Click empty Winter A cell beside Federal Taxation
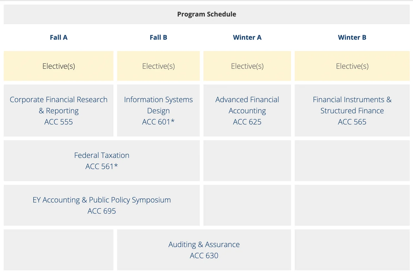Image resolution: width=413 pixels, height=274 pixels. (x=247, y=161)
